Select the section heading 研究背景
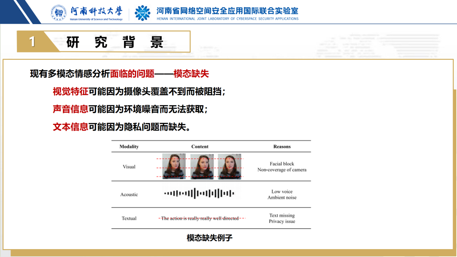This screenshot has width=457, height=257. (x=115, y=42)
